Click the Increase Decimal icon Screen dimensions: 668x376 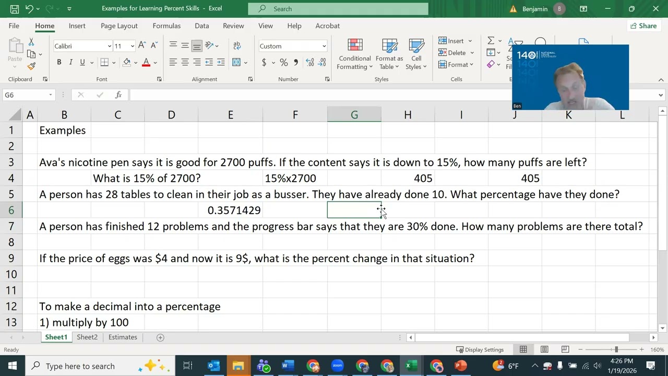pos(310,62)
